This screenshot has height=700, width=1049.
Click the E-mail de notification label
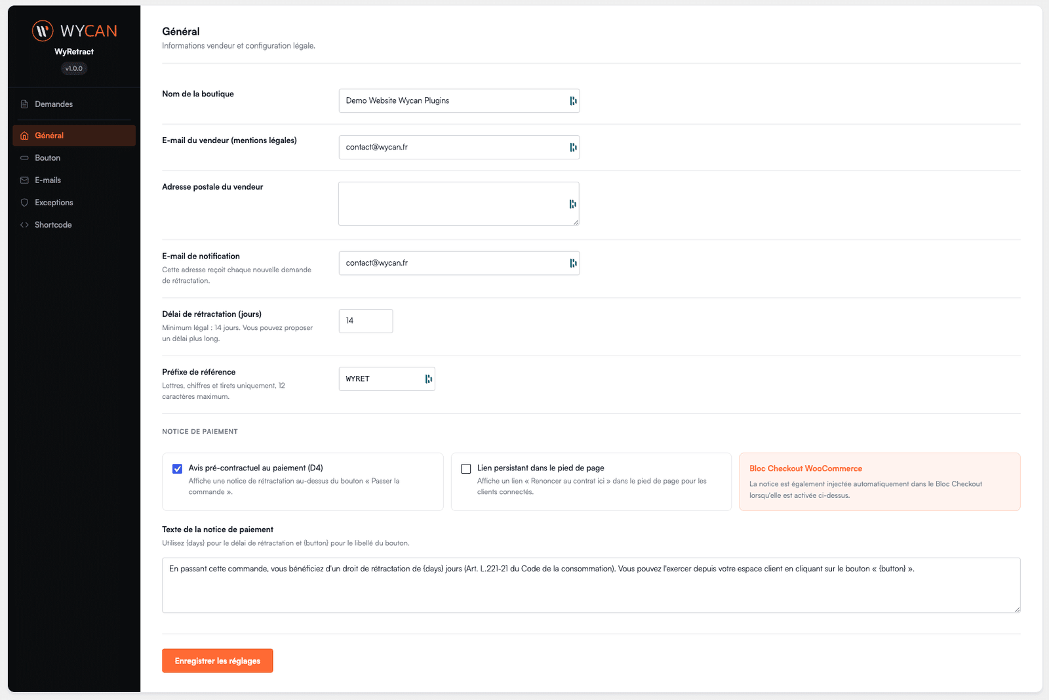coord(201,257)
